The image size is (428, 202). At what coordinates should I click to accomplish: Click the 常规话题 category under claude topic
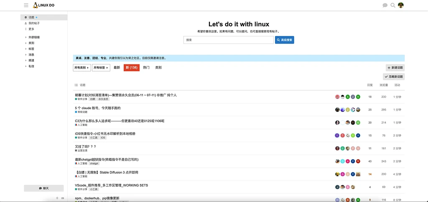point(82,112)
